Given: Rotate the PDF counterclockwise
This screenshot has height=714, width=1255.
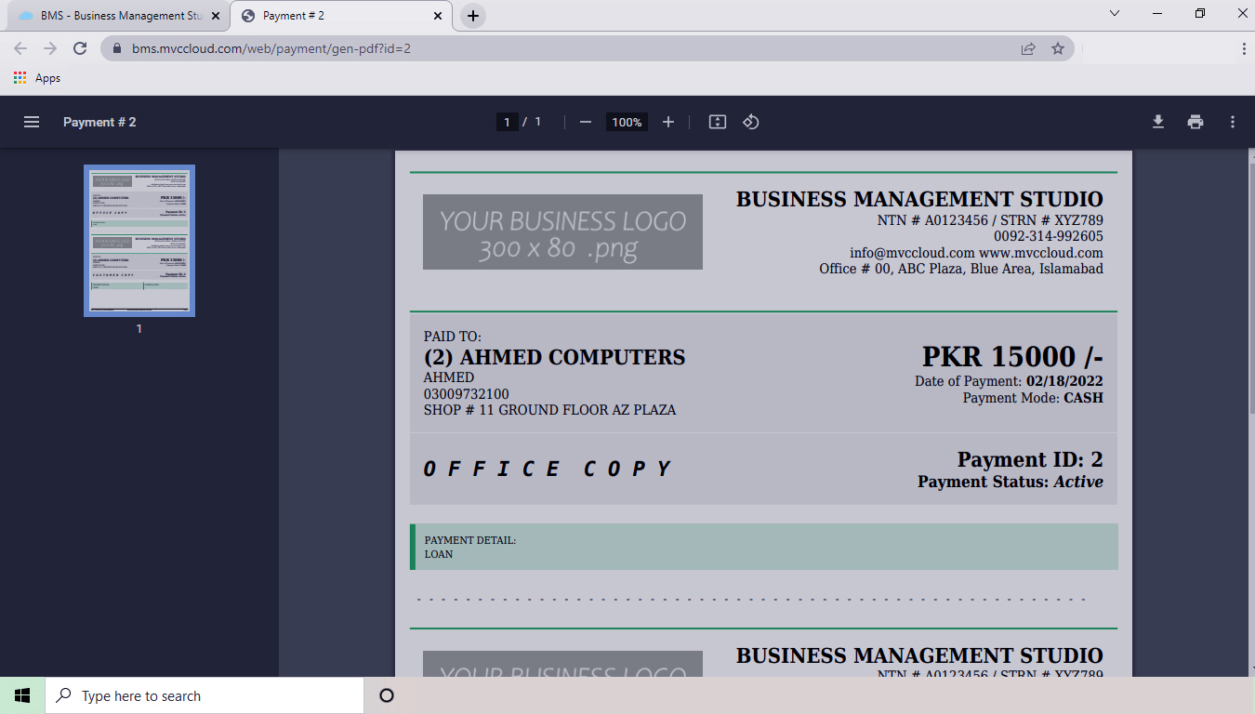Looking at the screenshot, I should tap(751, 122).
